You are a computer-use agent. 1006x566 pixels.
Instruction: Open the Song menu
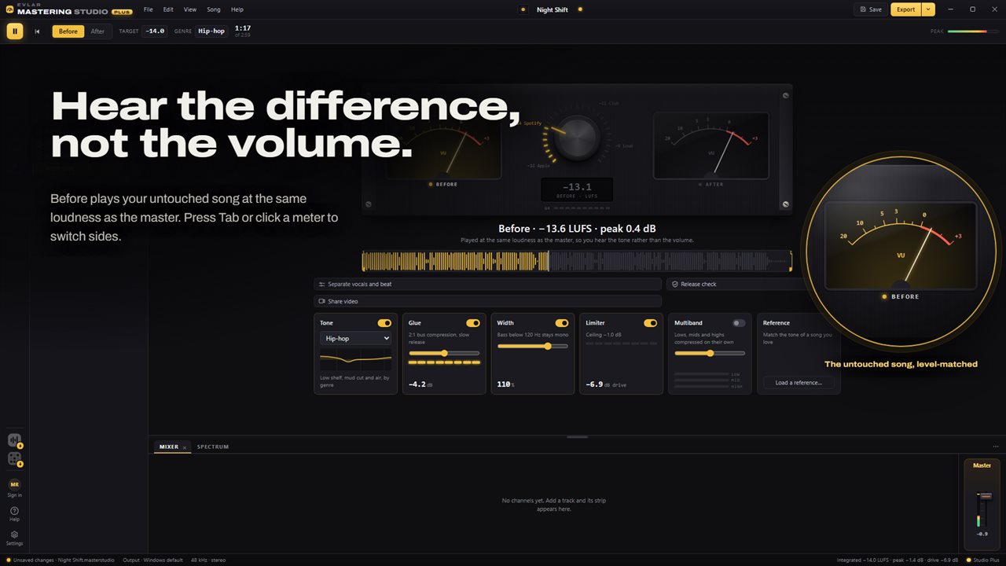(214, 9)
